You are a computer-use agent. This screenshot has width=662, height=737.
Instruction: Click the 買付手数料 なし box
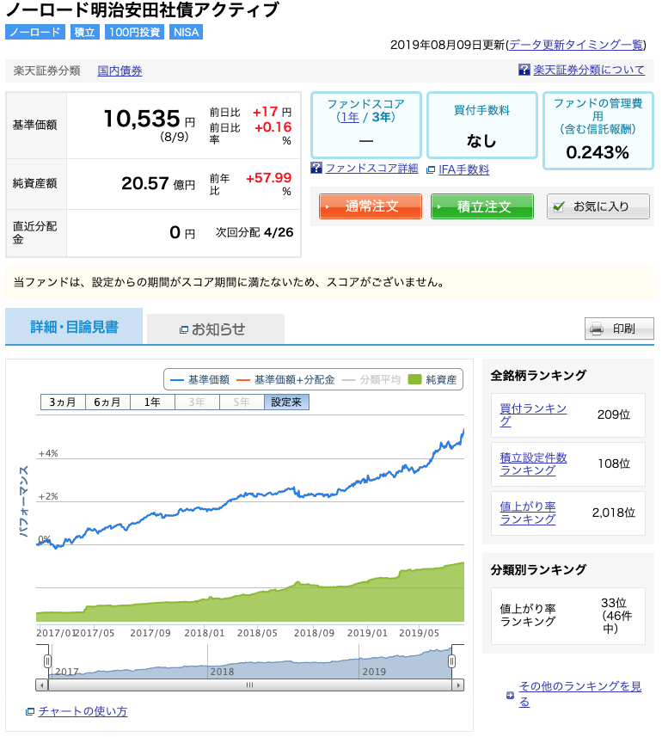[x=482, y=125]
